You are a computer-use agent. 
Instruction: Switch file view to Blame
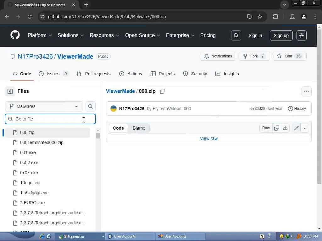139,128
